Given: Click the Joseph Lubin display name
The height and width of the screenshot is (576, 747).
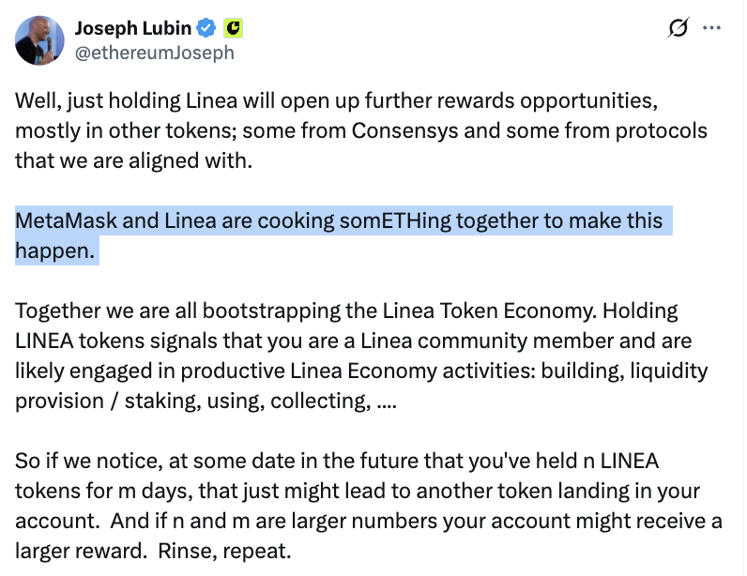Looking at the screenshot, I should click(133, 28).
